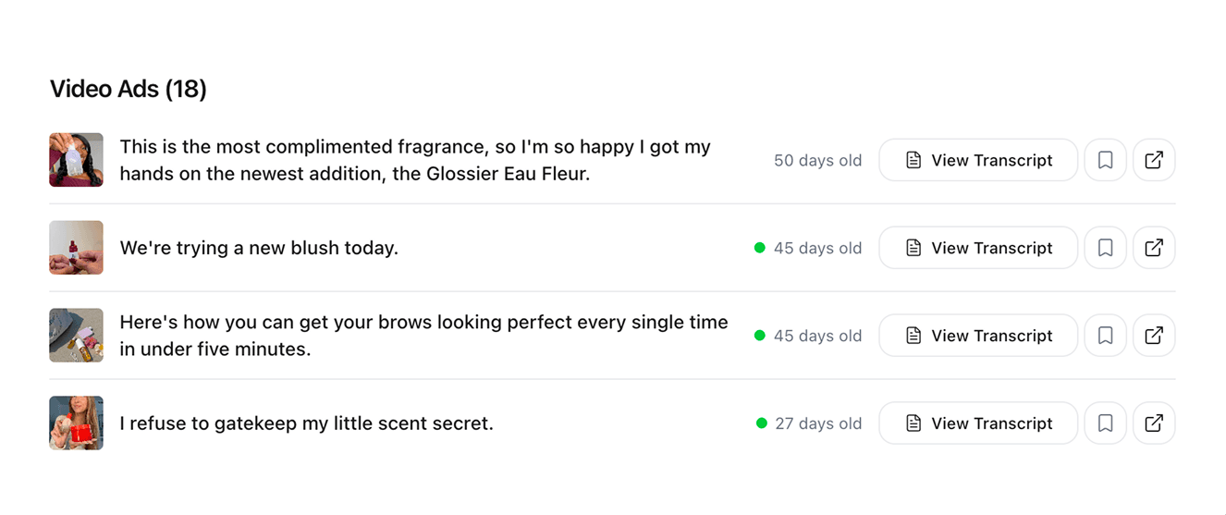Click the scent secret ad thumbnail
Image resolution: width=1226 pixels, height=515 pixels.
(76, 423)
